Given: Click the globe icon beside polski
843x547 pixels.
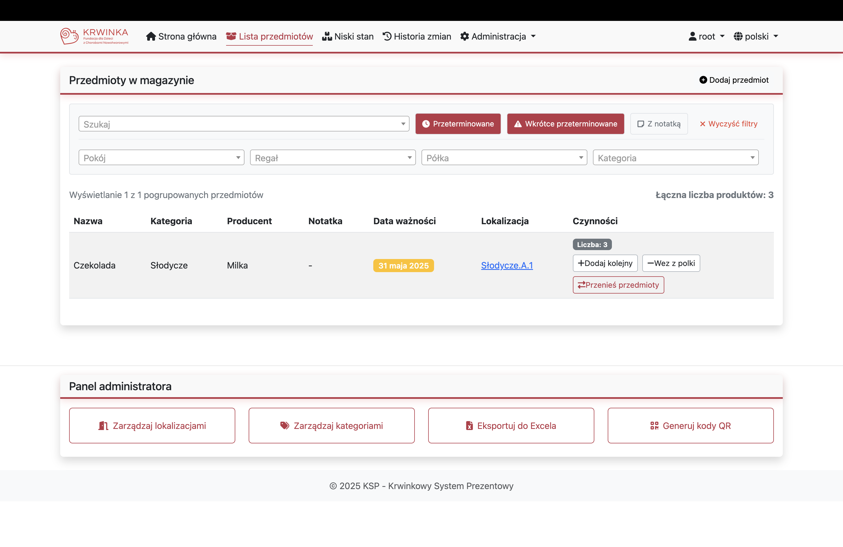Looking at the screenshot, I should [x=738, y=36].
